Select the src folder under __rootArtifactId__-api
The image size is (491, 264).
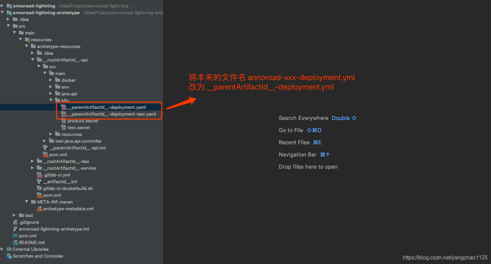pos(52,67)
